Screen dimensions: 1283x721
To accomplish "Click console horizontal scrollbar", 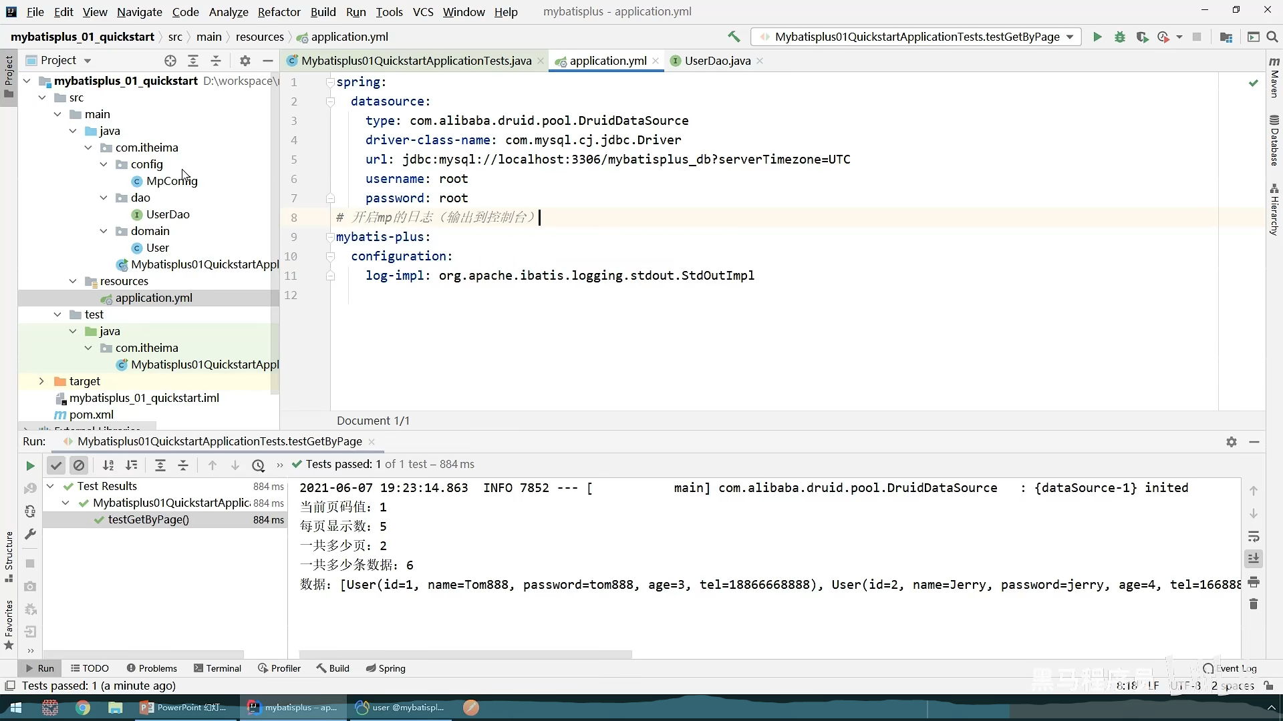I will 465,654.
